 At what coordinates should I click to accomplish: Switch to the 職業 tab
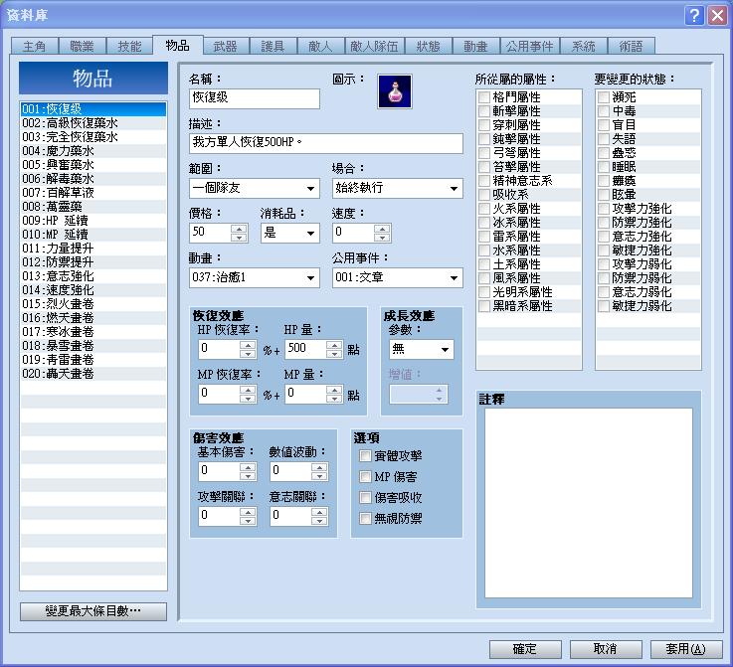tap(82, 47)
